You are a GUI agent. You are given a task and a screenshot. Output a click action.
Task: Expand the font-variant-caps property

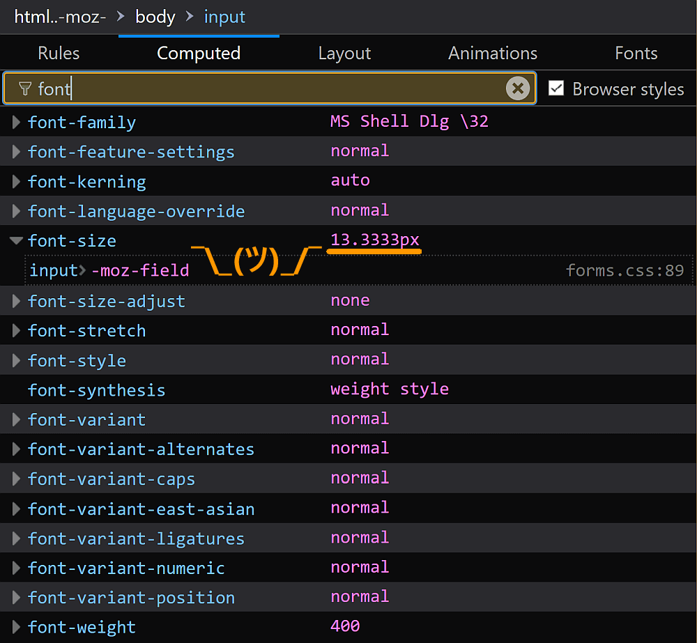[x=17, y=479]
